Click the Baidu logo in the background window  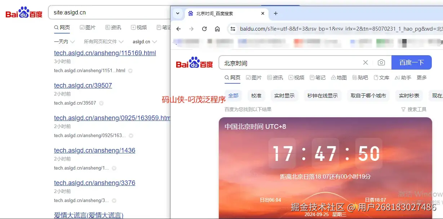click(x=24, y=13)
